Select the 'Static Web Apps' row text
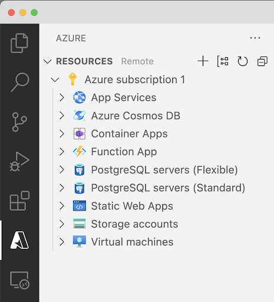This screenshot has width=274, height=302. (132, 206)
